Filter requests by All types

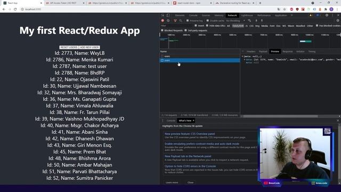point(229,26)
